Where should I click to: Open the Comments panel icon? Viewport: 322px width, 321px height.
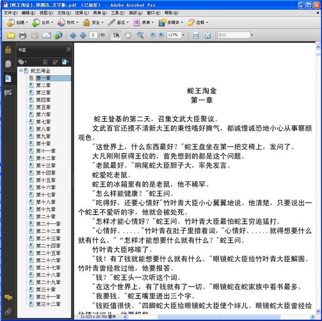coord(8,297)
